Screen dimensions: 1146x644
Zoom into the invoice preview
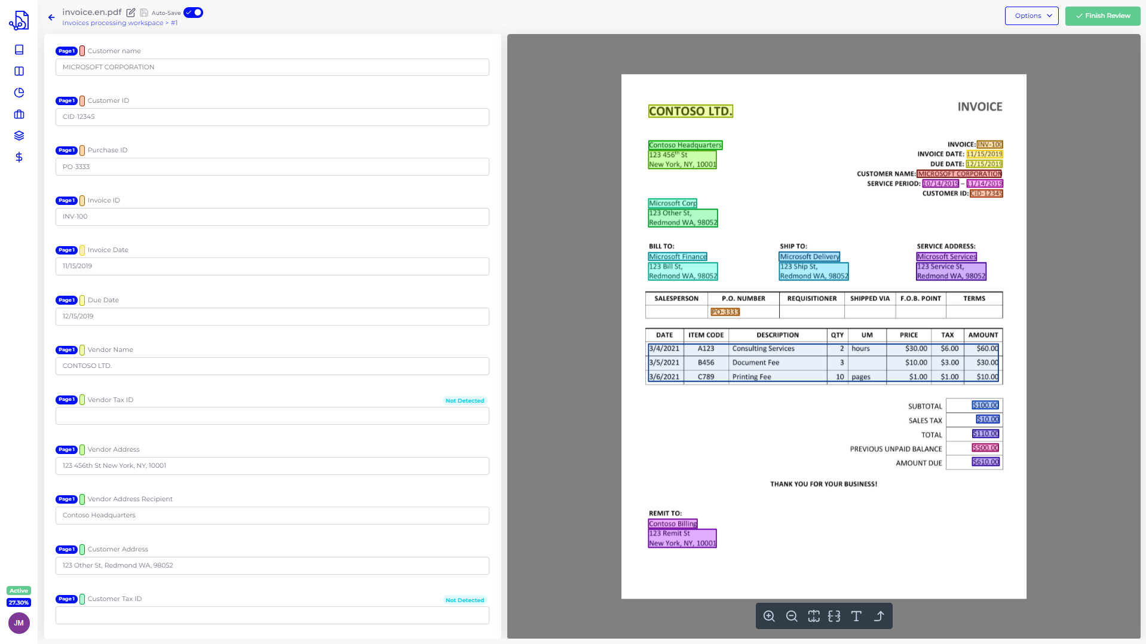769,616
